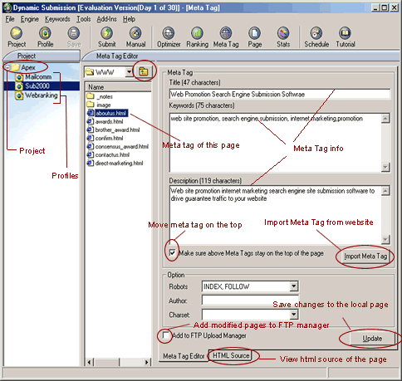
Task: Launch the Tutorial toolbar icon
Action: [346, 37]
